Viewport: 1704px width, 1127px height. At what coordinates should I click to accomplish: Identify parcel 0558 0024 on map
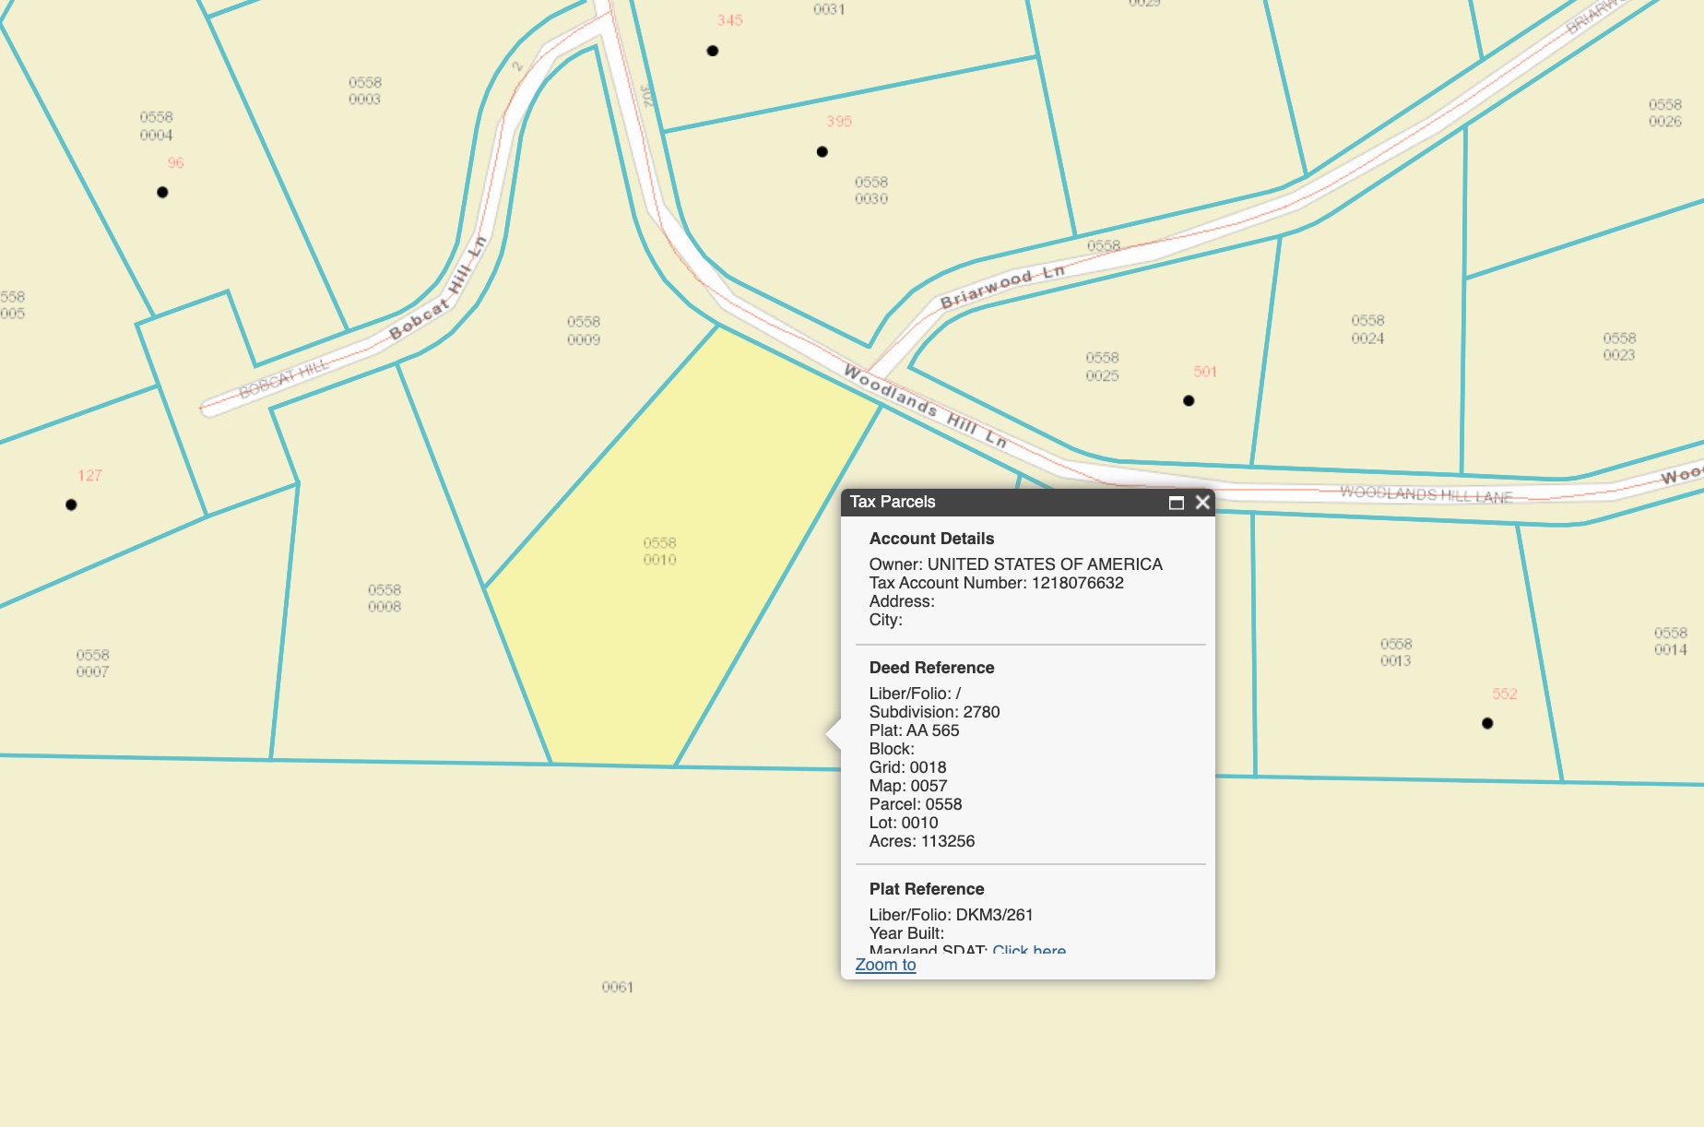pyautogui.click(x=1367, y=329)
